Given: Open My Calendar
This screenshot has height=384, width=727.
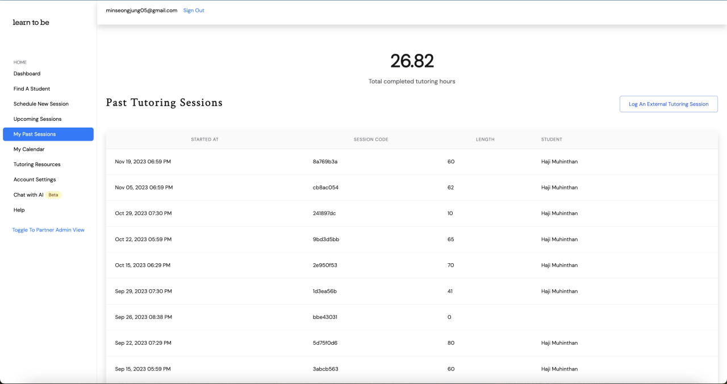Looking at the screenshot, I should [x=29, y=149].
